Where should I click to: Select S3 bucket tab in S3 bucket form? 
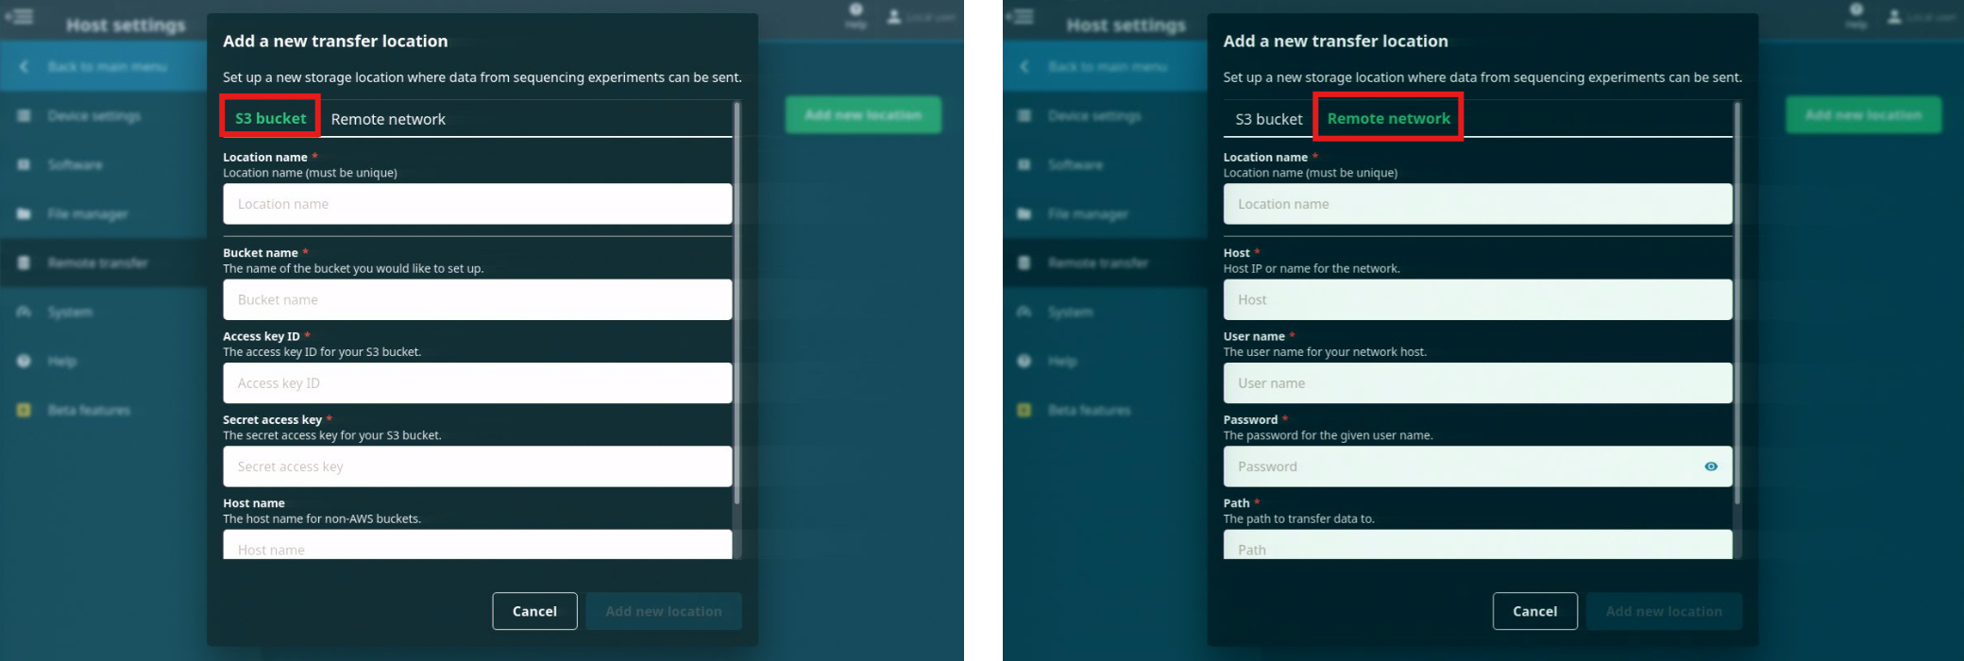[x=270, y=118]
